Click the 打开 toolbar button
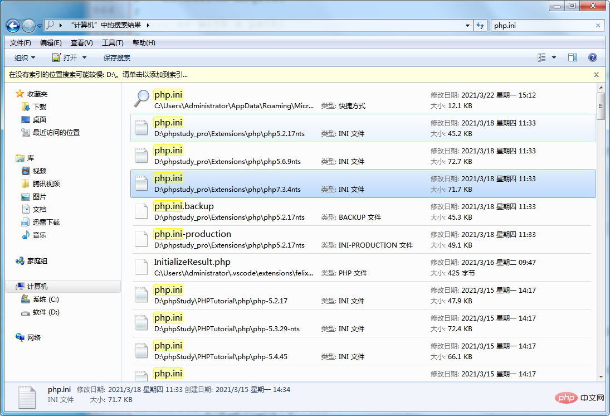 coord(65,57)
